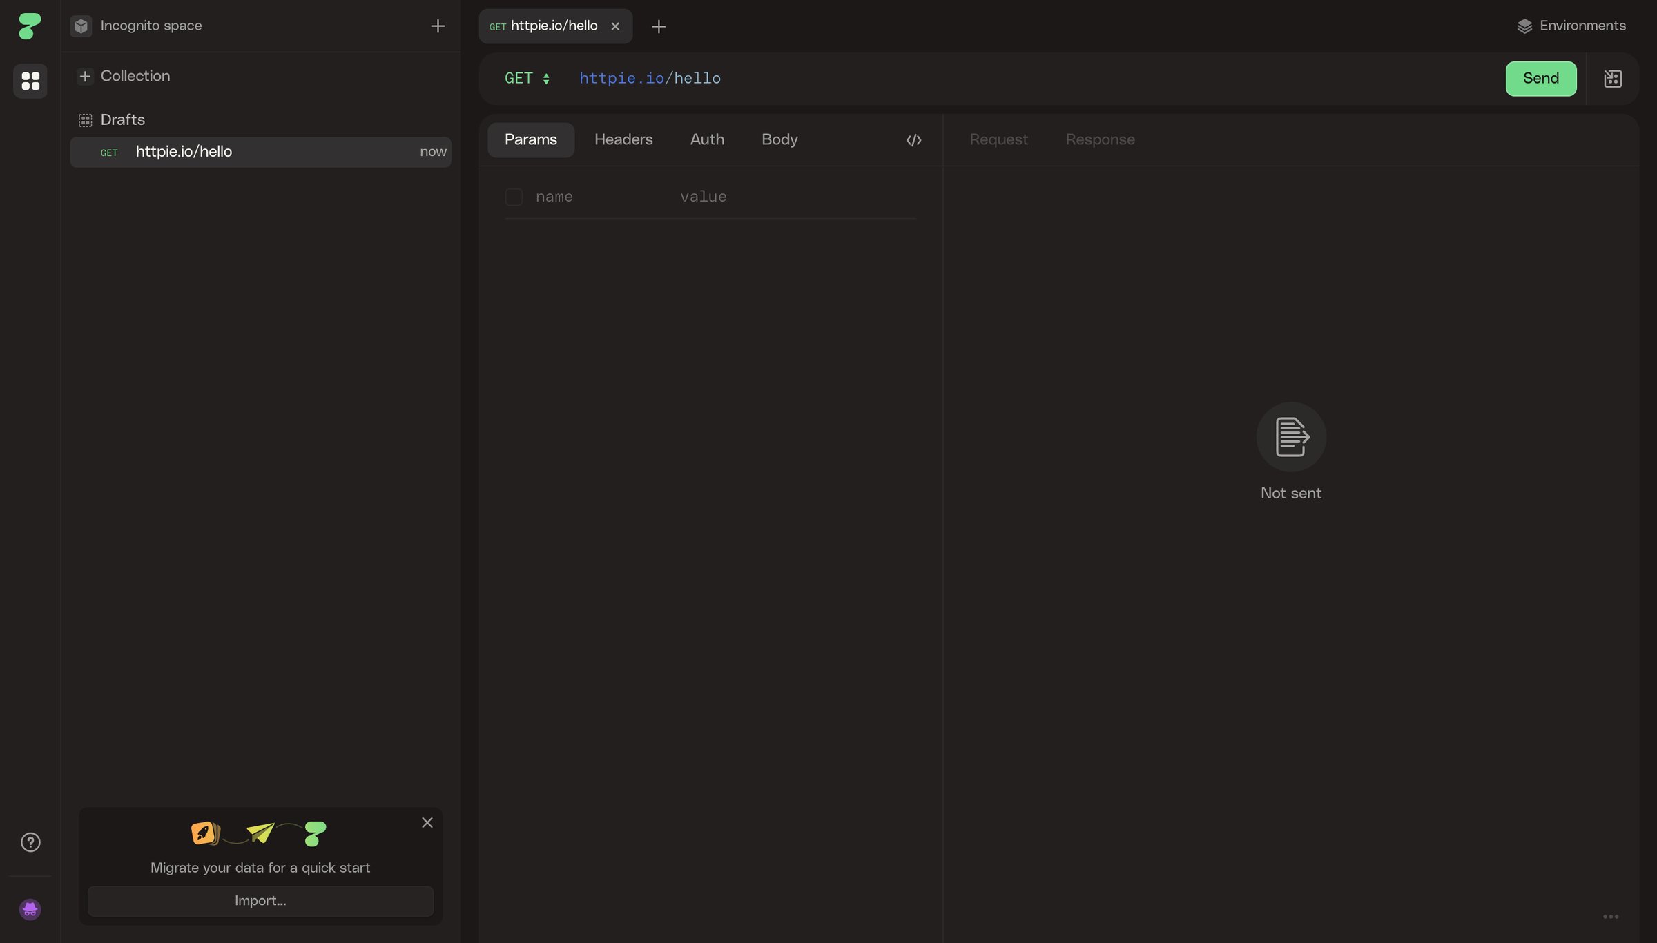Click the incognito user avatar icon
Viewport: 1657px width, 943px height.
pyautogui.click(x=30, y=909)
